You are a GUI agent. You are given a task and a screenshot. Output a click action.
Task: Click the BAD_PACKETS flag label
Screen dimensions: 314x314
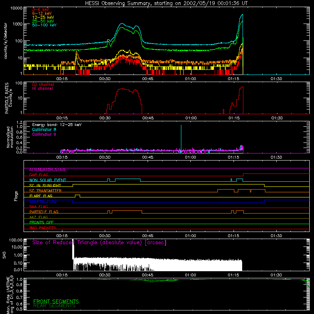point(43,228)
